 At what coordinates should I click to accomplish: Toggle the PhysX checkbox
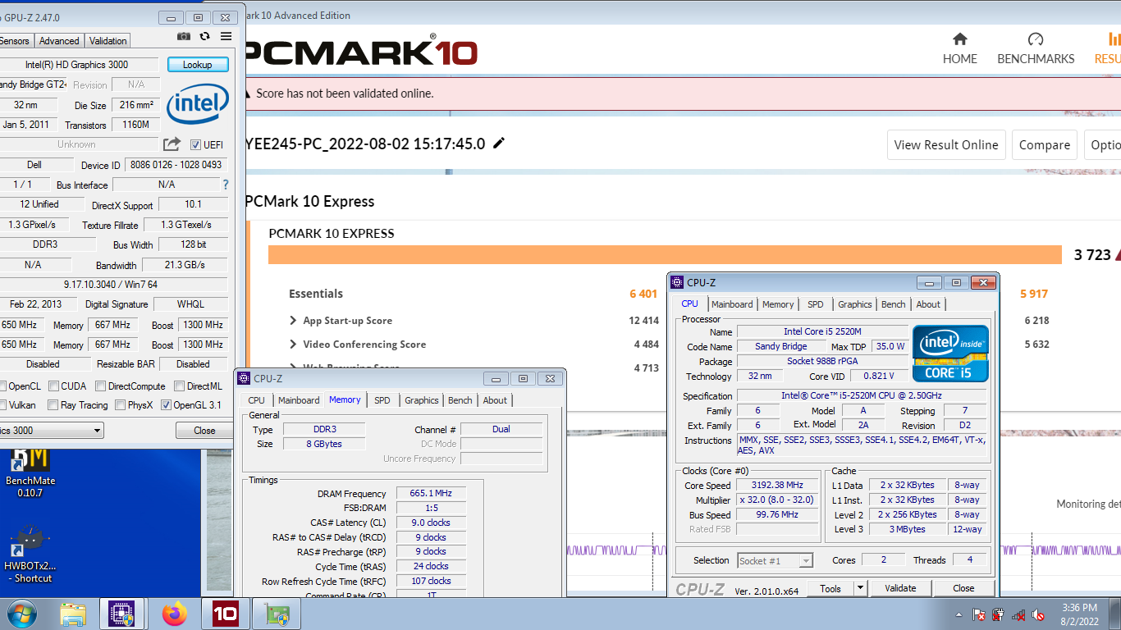(x=121, y=404)
